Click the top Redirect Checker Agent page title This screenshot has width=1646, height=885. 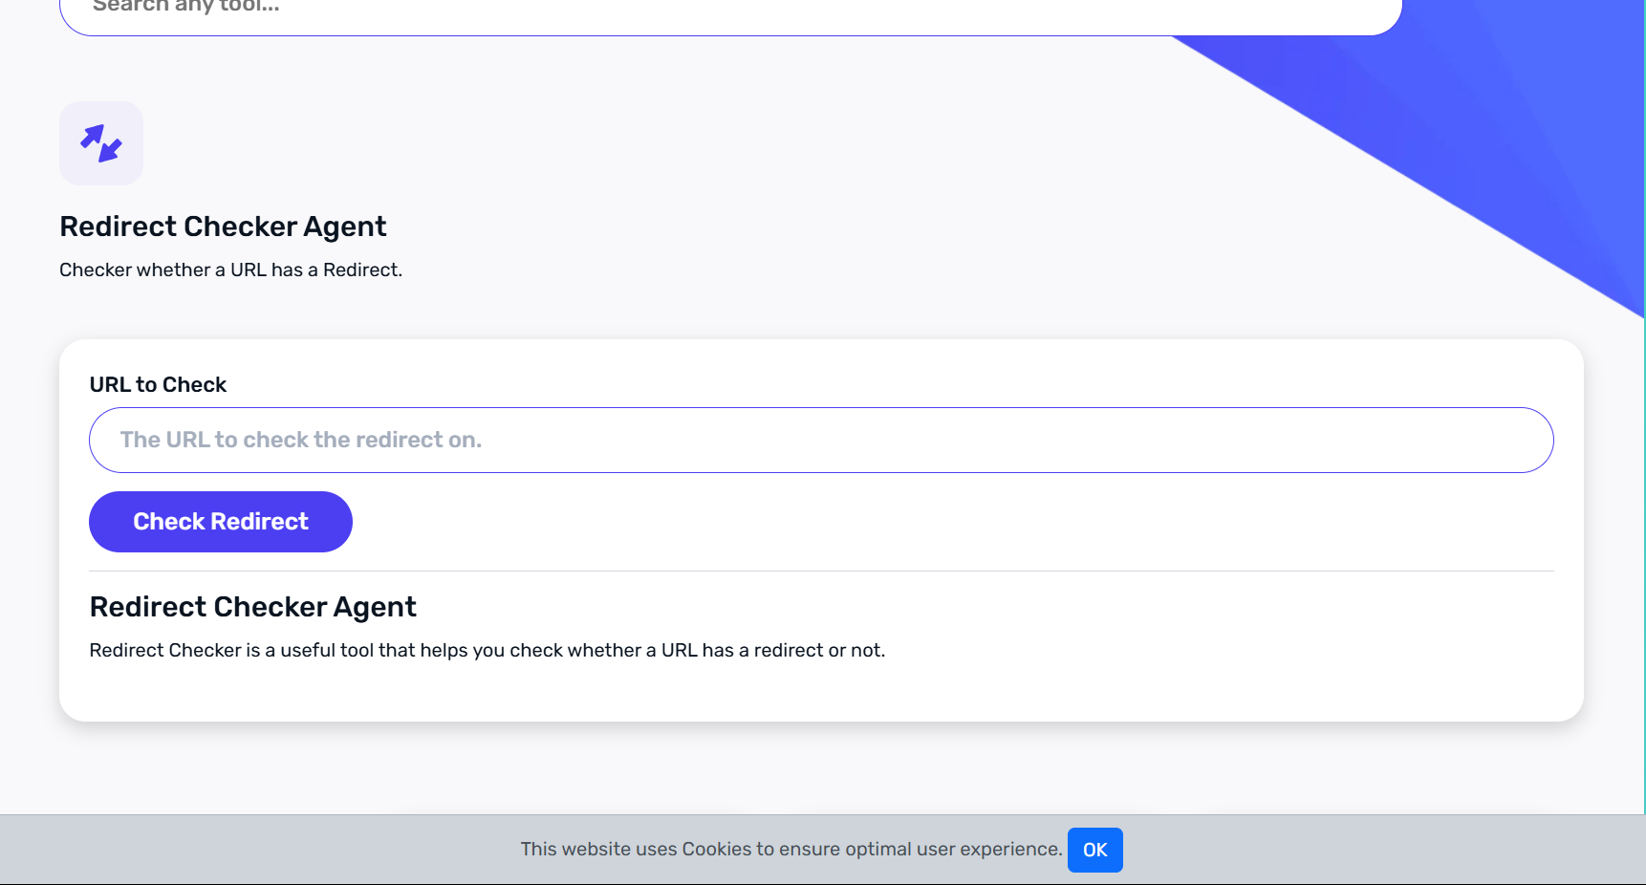(x=222, y=227)
